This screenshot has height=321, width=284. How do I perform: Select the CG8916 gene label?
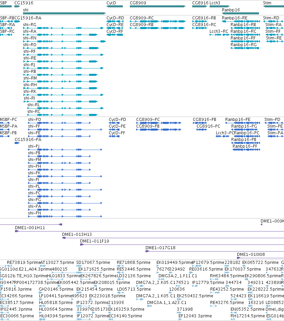point(200,3)
